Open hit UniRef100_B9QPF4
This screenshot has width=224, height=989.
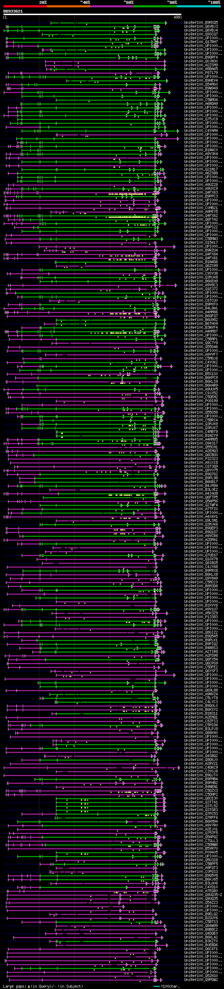tap(201, 57)
